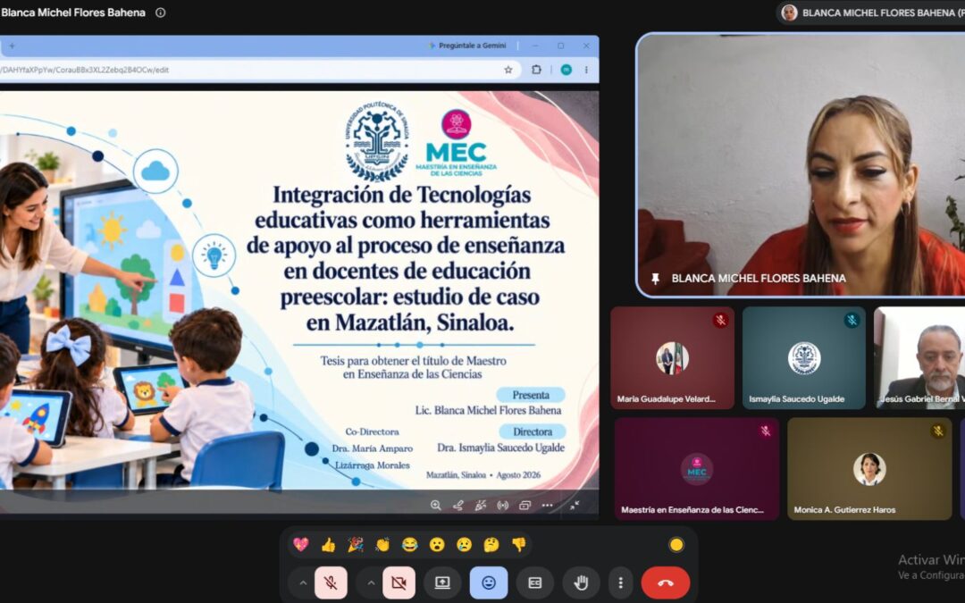
Task: Send the crying face reaction
Action: [x=464, y=545]
